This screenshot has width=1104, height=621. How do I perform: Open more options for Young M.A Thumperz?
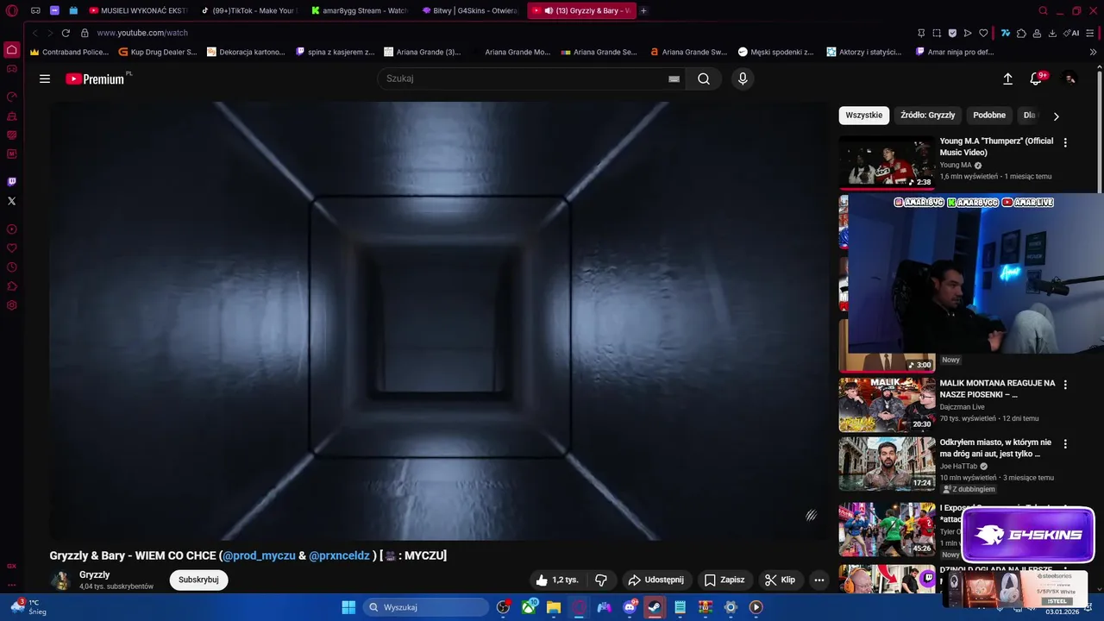[x=1065, y=142]
